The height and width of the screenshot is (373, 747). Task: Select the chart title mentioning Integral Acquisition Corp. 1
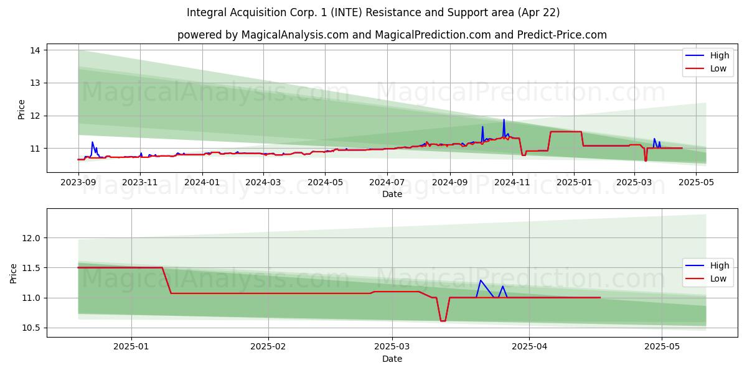point(373,12)
